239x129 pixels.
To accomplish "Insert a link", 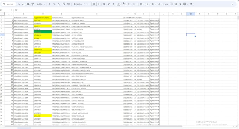I will coord(167,4).
